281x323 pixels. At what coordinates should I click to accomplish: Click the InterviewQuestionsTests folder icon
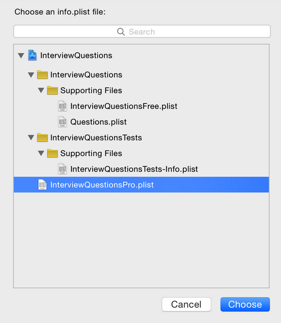(x=43, y=138)
